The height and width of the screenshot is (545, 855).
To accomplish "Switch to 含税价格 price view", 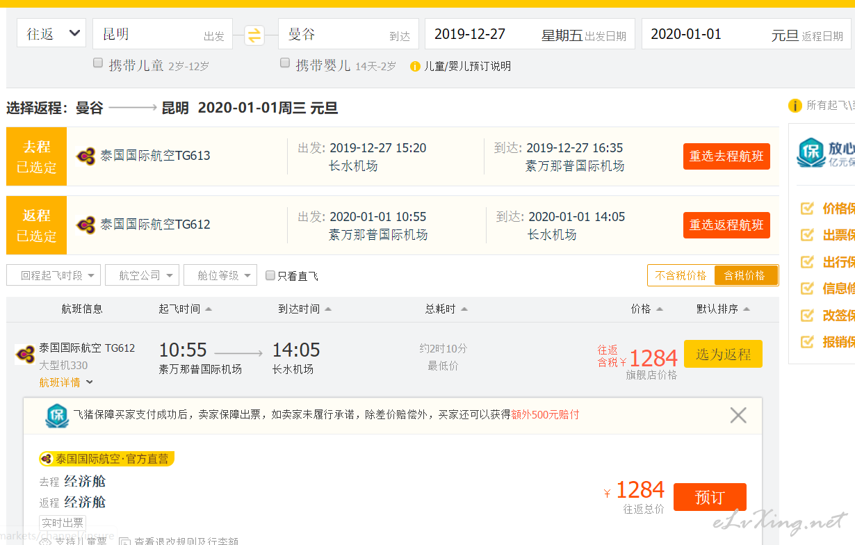I will click(x=745, y=276).
